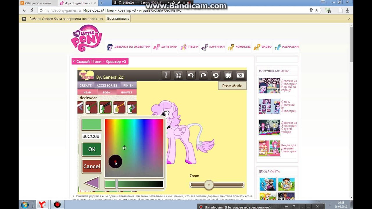Image resolution: width=372 pixels, height=209 pixels.
Task: Open a new browser tab with plus
Action: [x=101, y=3]
